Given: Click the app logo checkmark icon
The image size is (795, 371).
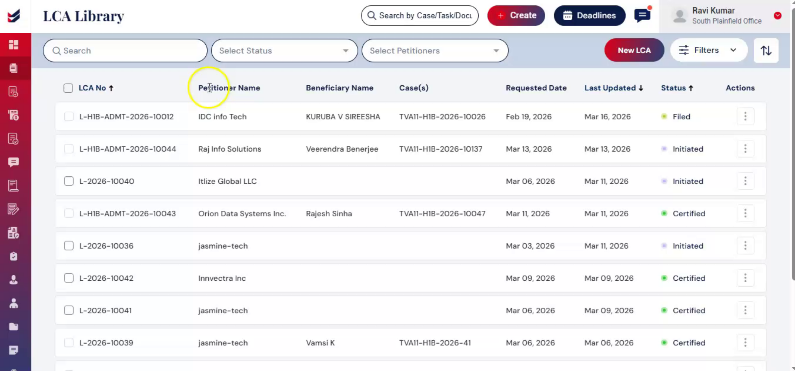Looking at the screenshot, I should click(x=14, y=16).
